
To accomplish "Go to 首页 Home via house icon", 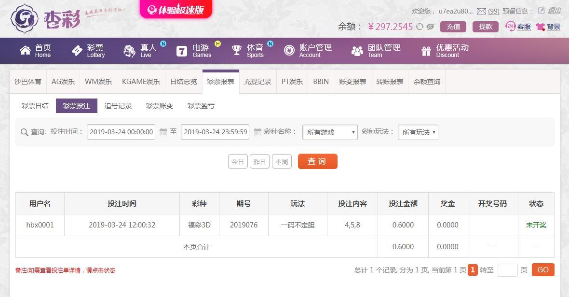I will click(x=25, y=51).
